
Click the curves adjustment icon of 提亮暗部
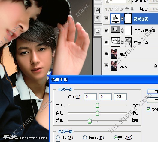(115, 42)
